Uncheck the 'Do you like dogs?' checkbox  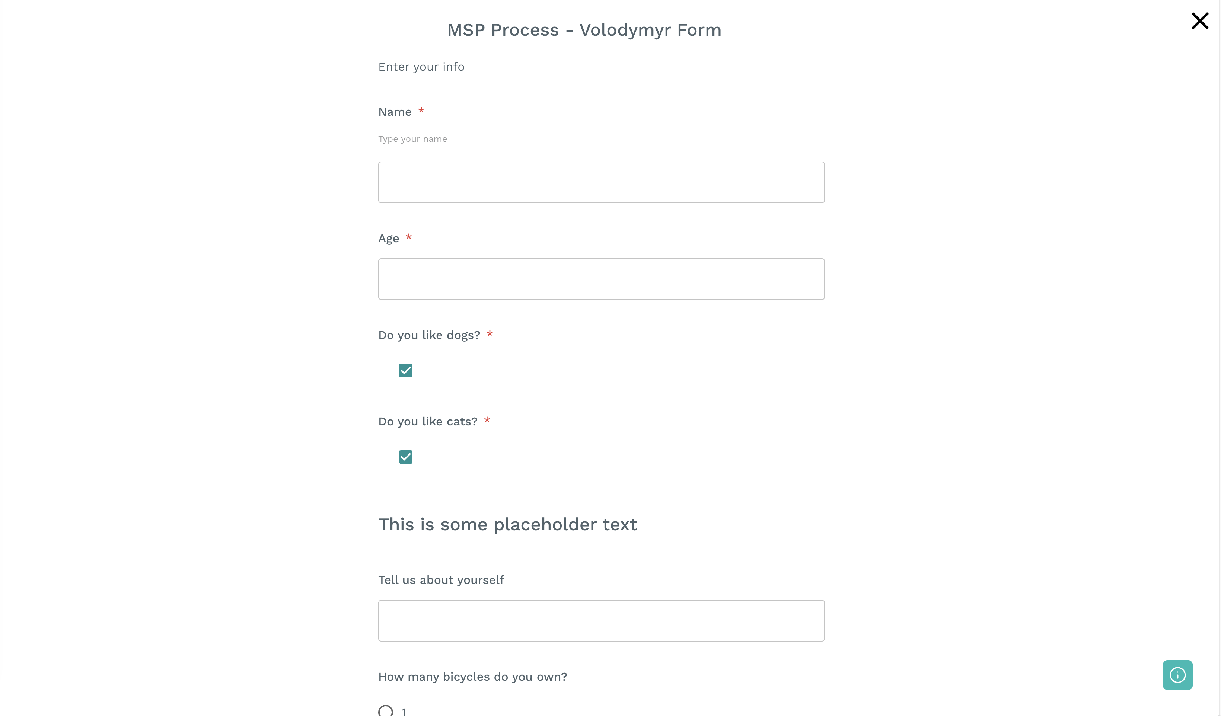click(405, 371)
